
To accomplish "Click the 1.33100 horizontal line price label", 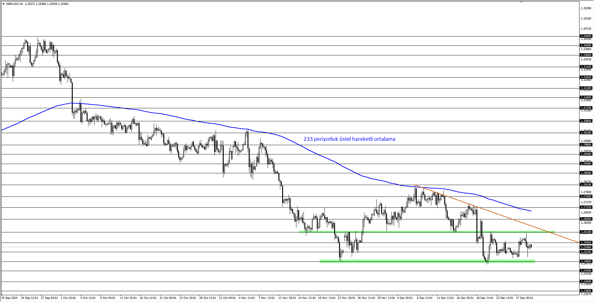I will coord(586,67).
